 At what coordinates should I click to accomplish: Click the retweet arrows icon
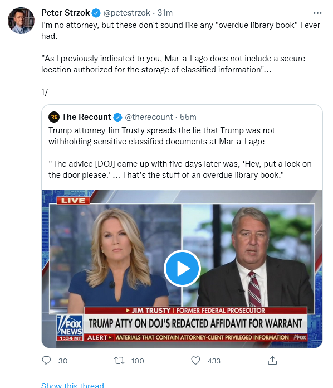tap(119, 361)
